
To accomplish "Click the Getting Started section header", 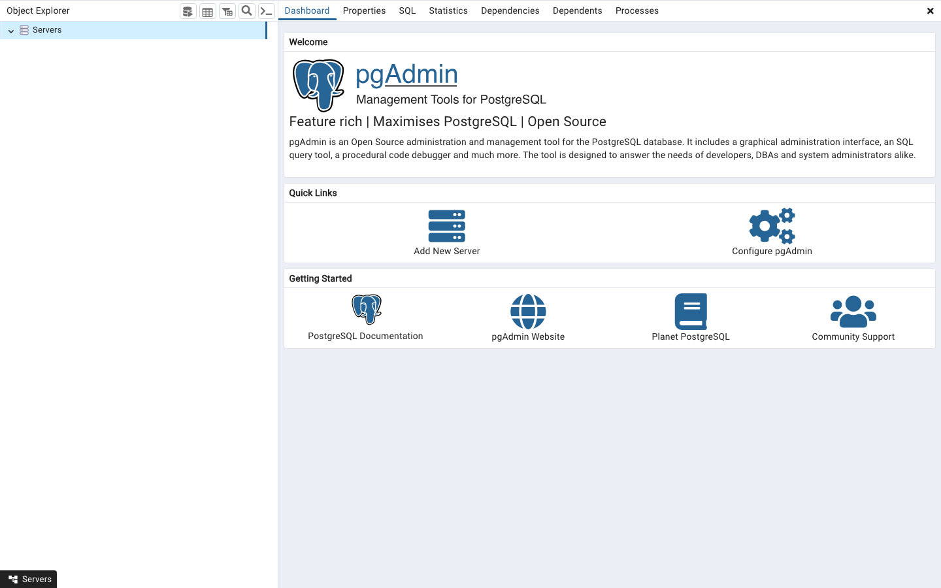I will point(320,278).
